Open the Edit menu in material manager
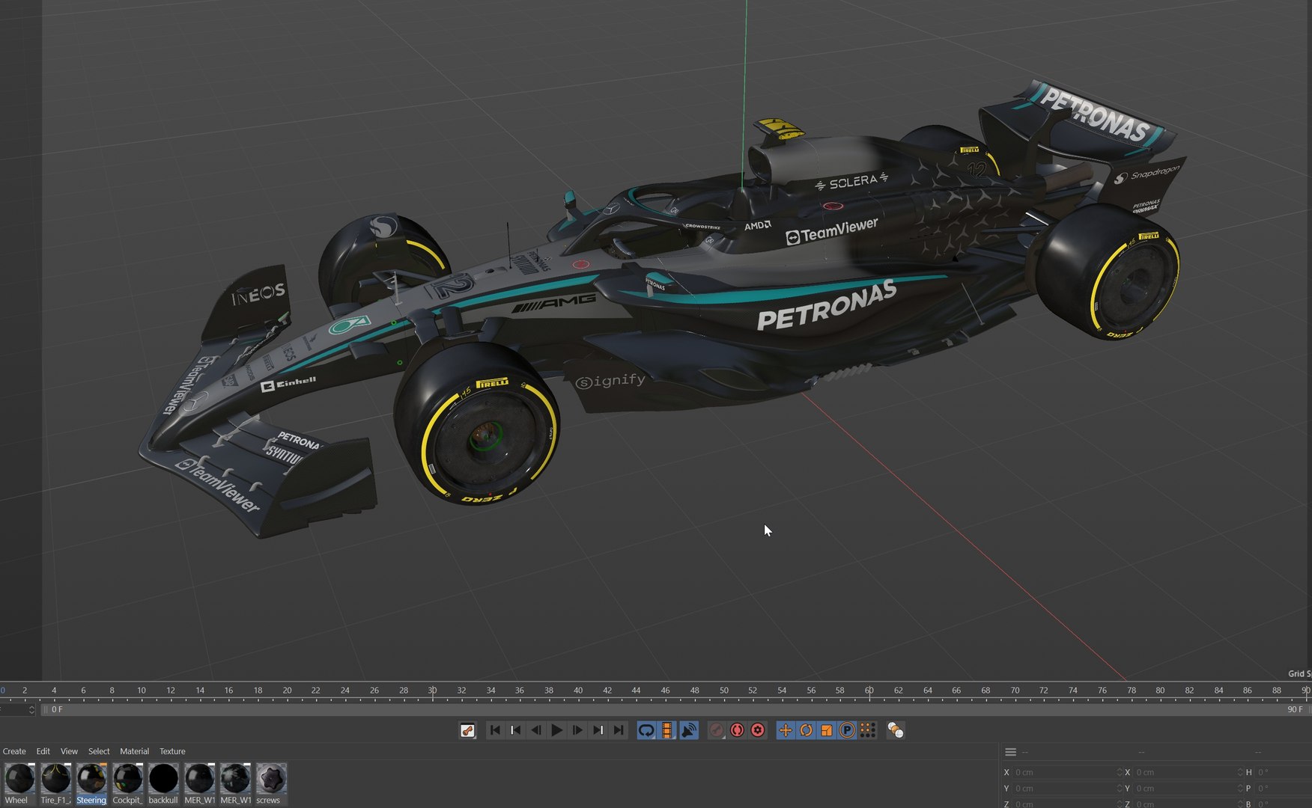The height and width of the screenshot is (808, 1312). pyautogui.click(x=43, y=751)
